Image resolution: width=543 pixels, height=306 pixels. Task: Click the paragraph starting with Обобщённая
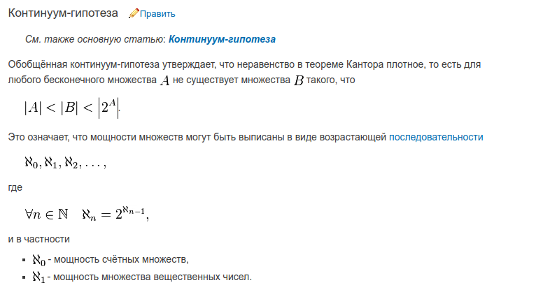click(244, 72)
